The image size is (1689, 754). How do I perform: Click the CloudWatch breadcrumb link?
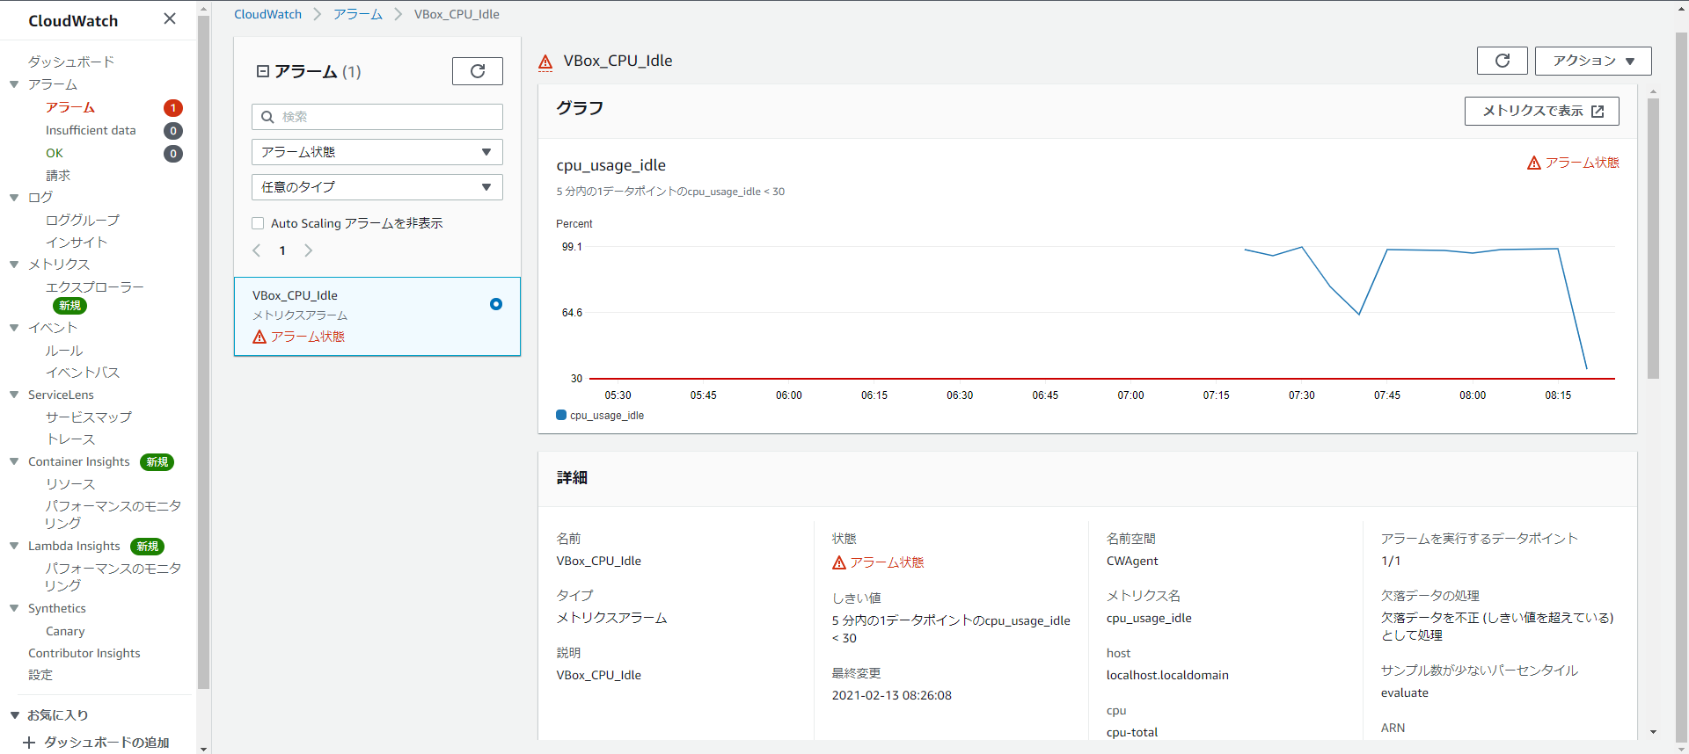267,14
